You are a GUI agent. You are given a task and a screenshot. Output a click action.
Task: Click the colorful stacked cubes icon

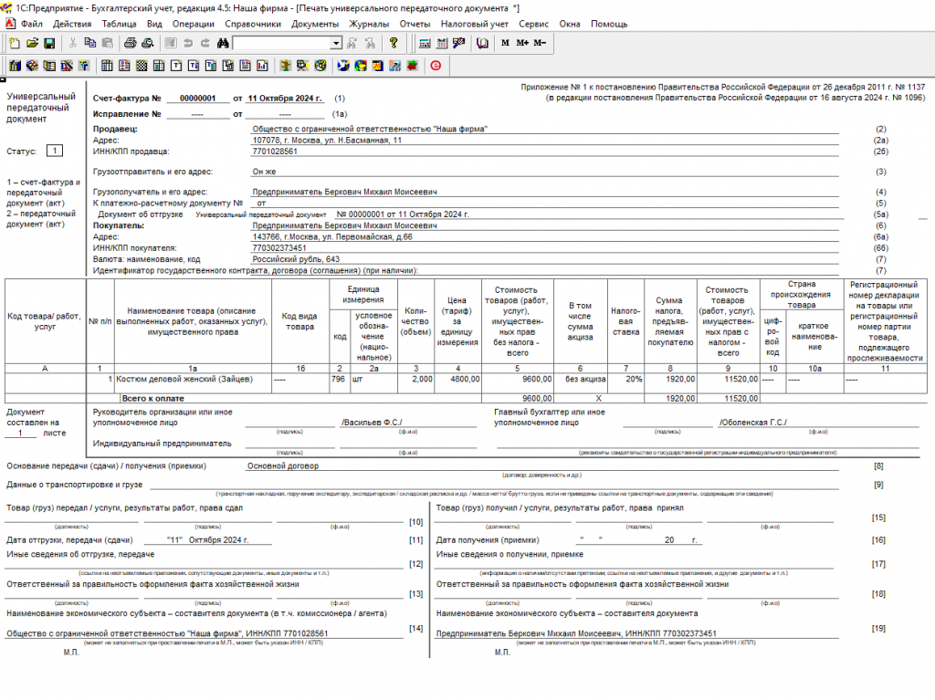point(32,66)
